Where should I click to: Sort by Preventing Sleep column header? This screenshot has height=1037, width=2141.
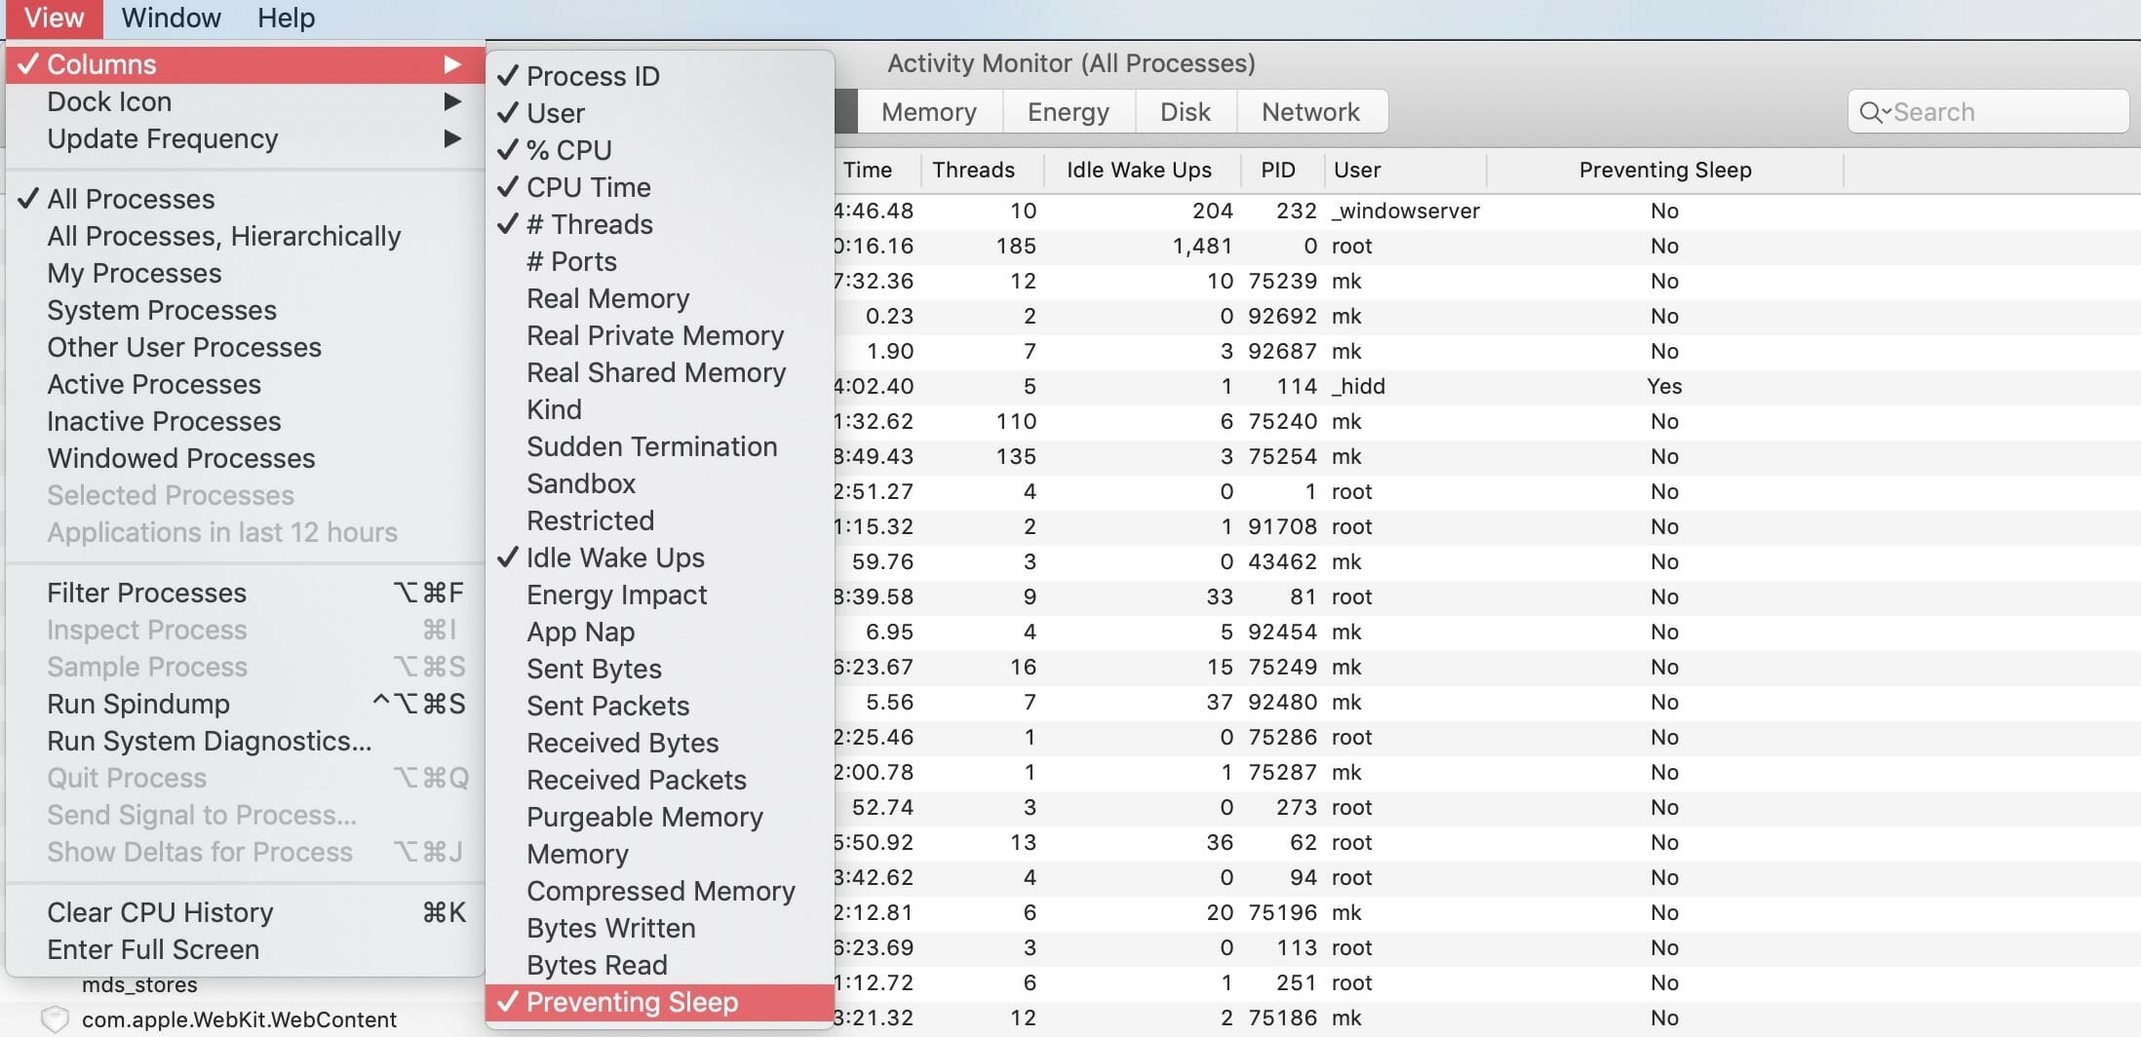[x=1664, y=170]
